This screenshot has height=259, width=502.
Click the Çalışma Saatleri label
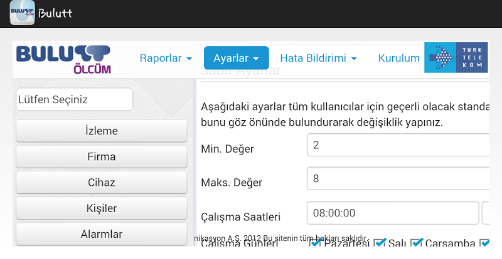coord(241,217)
